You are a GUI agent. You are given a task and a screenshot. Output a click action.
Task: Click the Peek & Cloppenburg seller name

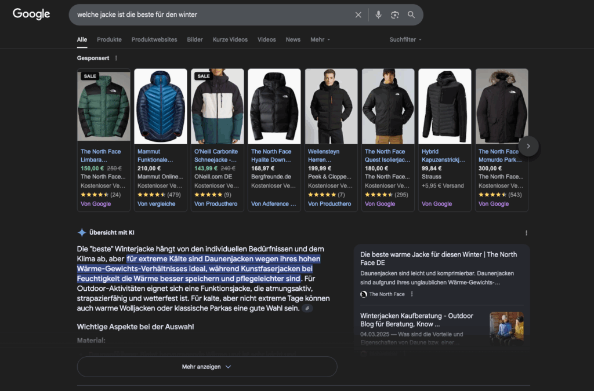tap(329, 177)
